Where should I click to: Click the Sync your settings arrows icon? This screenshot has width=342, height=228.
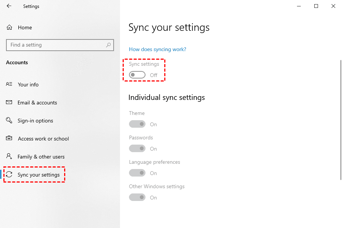[9, 175]
